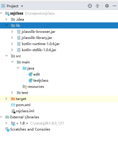Select jclasslib-library.jar in the tree
Image resolution: width=118 pixels, height=150 pixels.
click(x=37, y=38)
